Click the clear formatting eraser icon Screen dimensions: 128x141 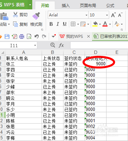click(117, 24)
